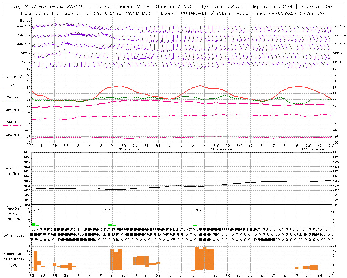Click the station title Yug_Nefteyugansk_23848
Image resolution: width=347 pixels, height=278 pixels.
47,7
